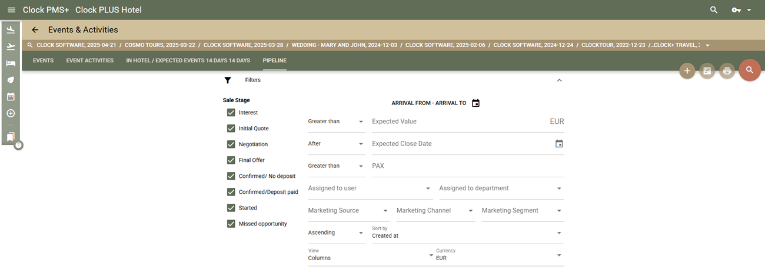This screenshot has height=273, width=765.
Task: Open the arrival date range calendar icon
Action: click(475, 103)
